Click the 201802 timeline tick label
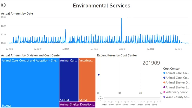The width and height of the screenshot is (192, 108). point(133,105)
